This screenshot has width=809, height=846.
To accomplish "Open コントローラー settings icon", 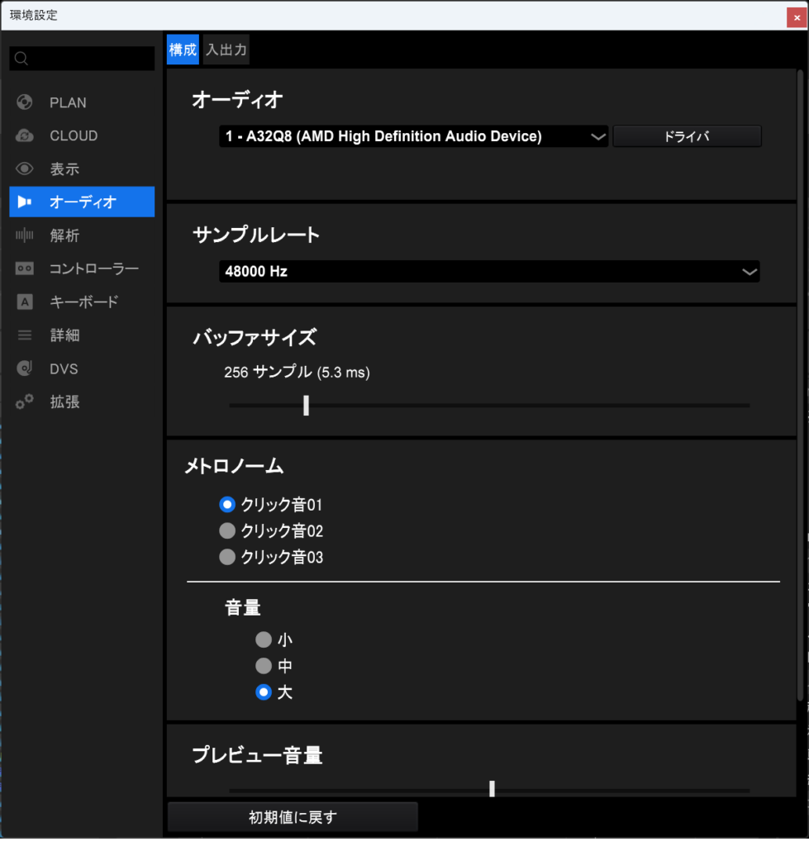I will pos(25,269).
